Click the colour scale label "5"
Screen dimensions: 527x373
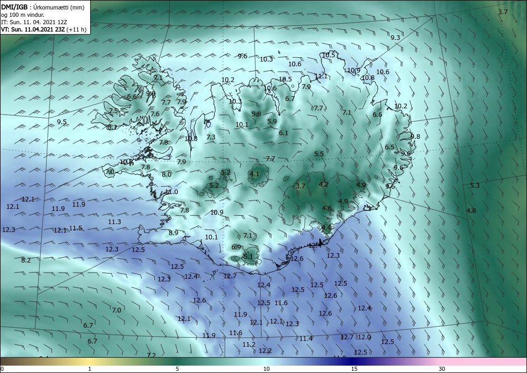click(x=177, y=369)
